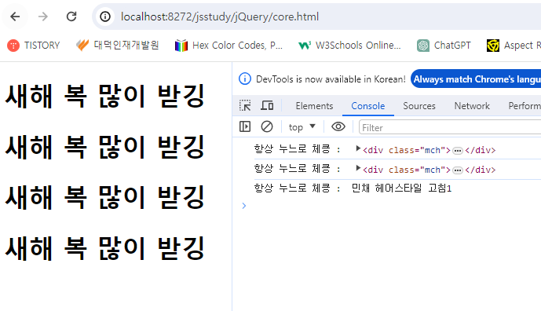Click the first 항상 누느로 체킁 log label
541x311 pixels.
coord(297,149)
